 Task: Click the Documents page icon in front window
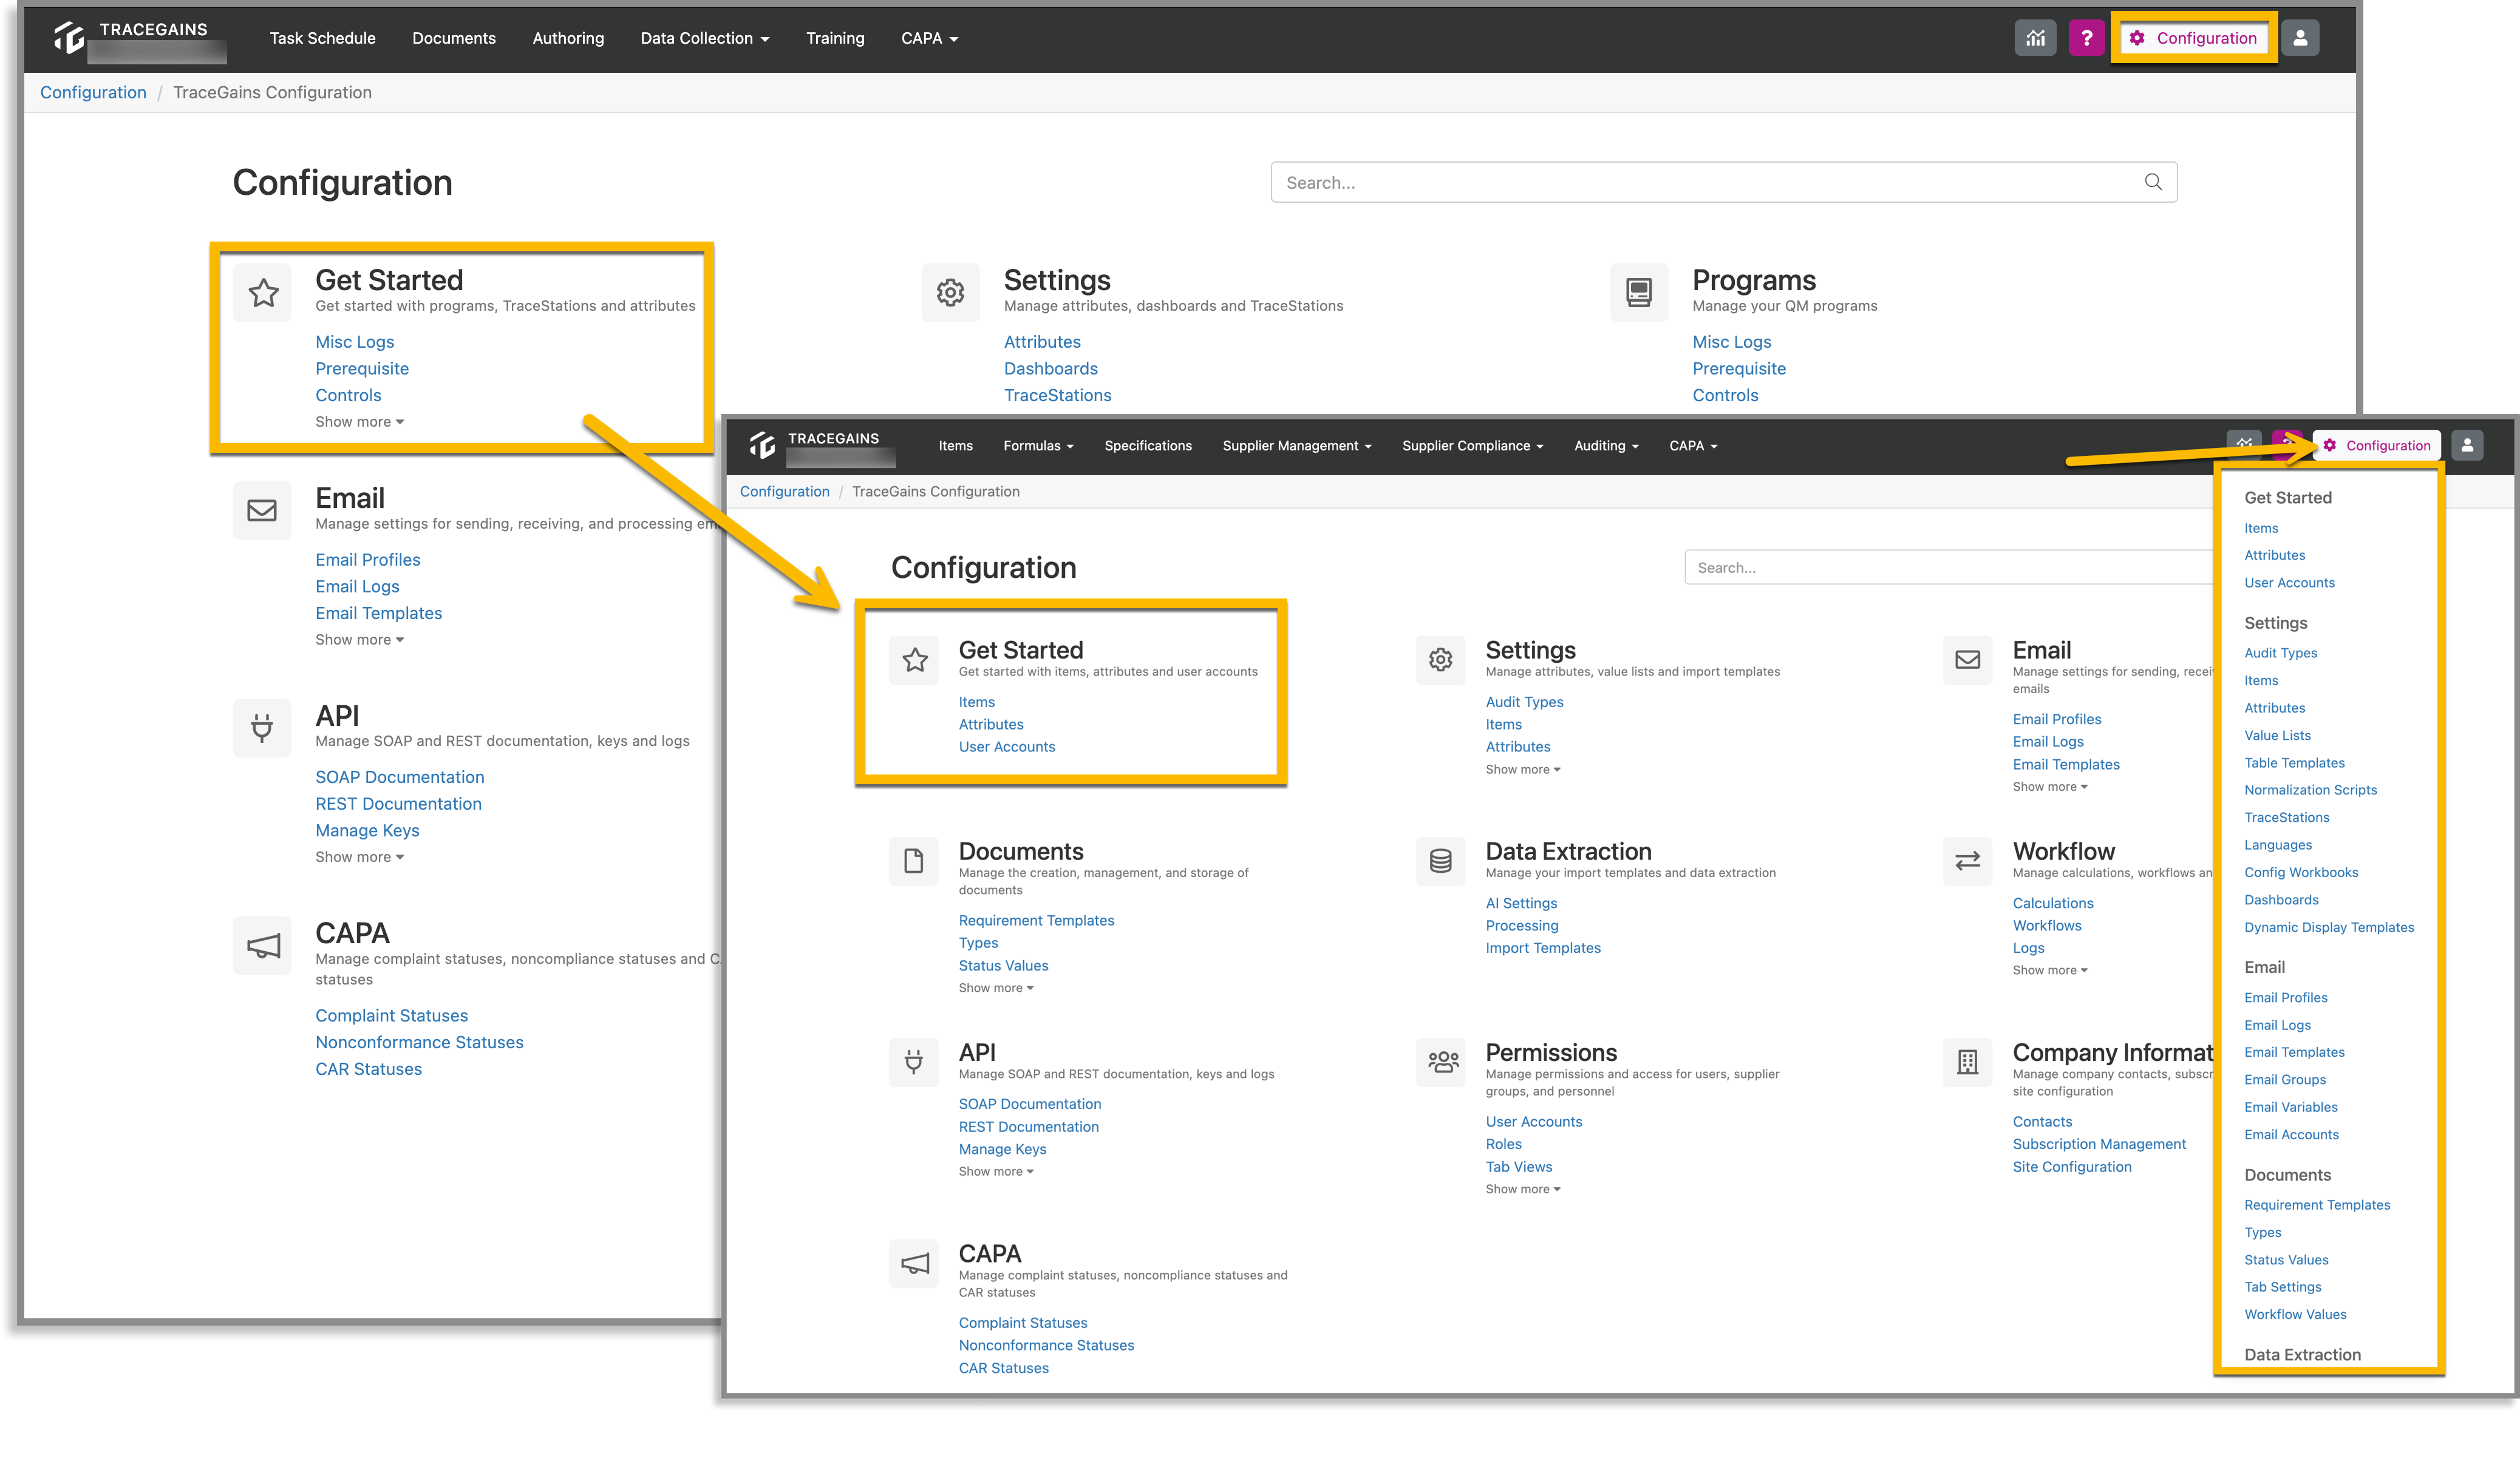pyautogui.click(x=914, y=861)
